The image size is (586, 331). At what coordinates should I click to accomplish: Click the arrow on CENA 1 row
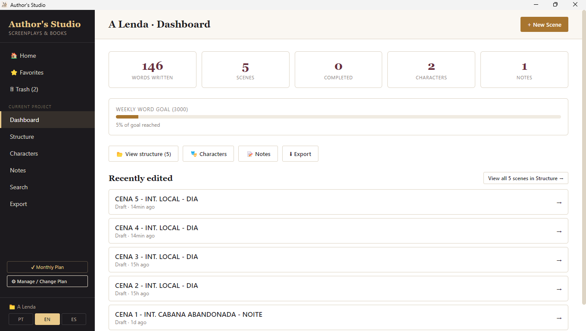(x=559, y=318)
